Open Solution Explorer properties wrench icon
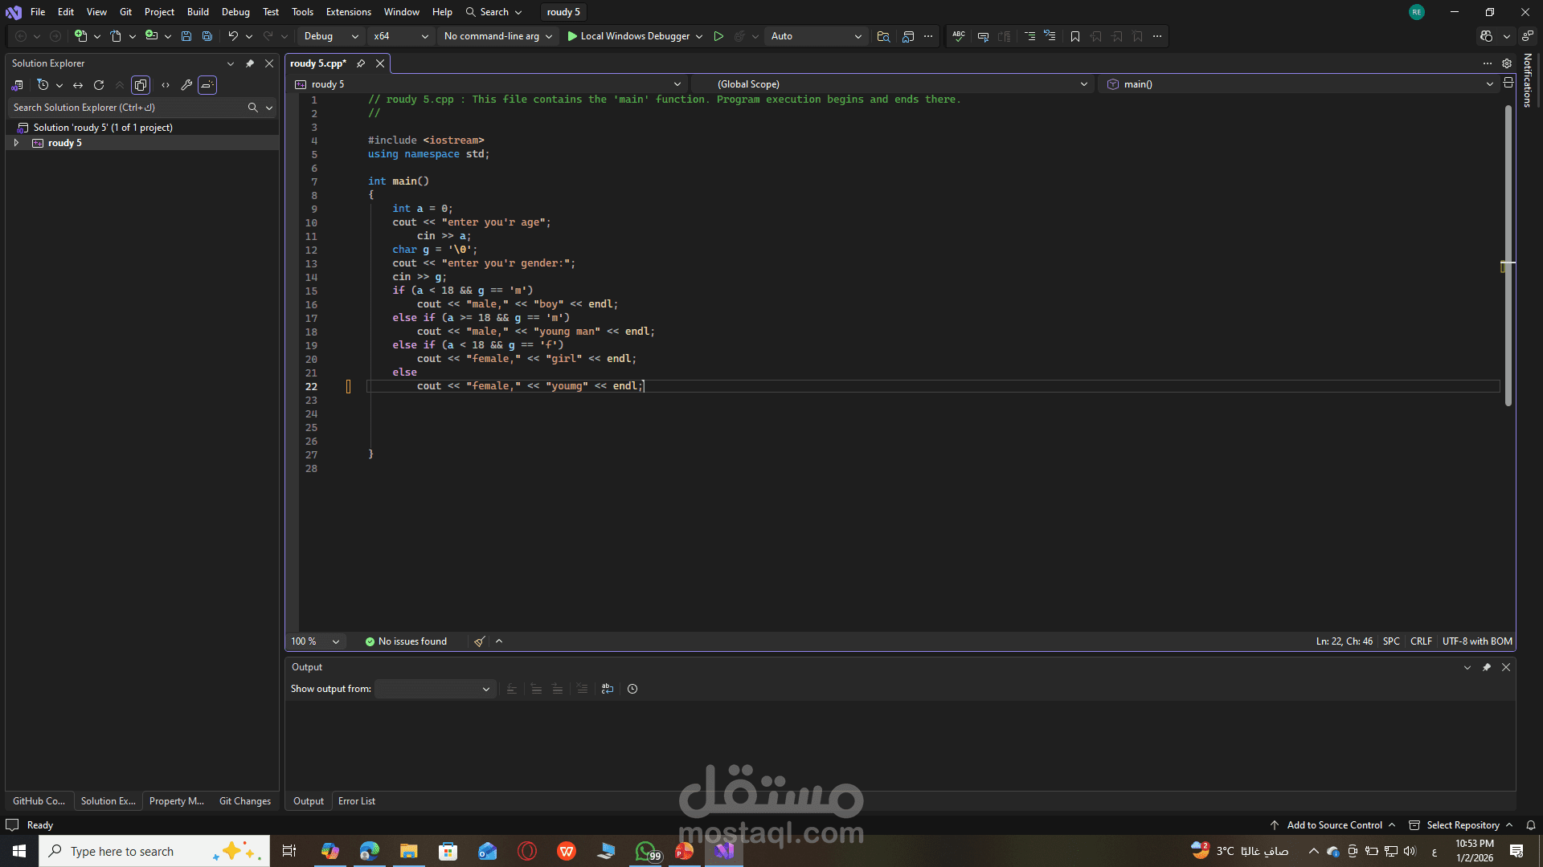This screenshot has height=867, width=1543. pyautogui.click(x=186, y=85)
